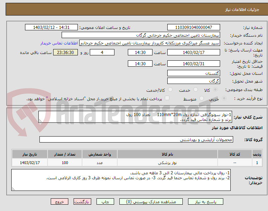Click the response deadline time 14:30 field
The width and height of the screenshot is (268, 211).
tap(140, 53)
